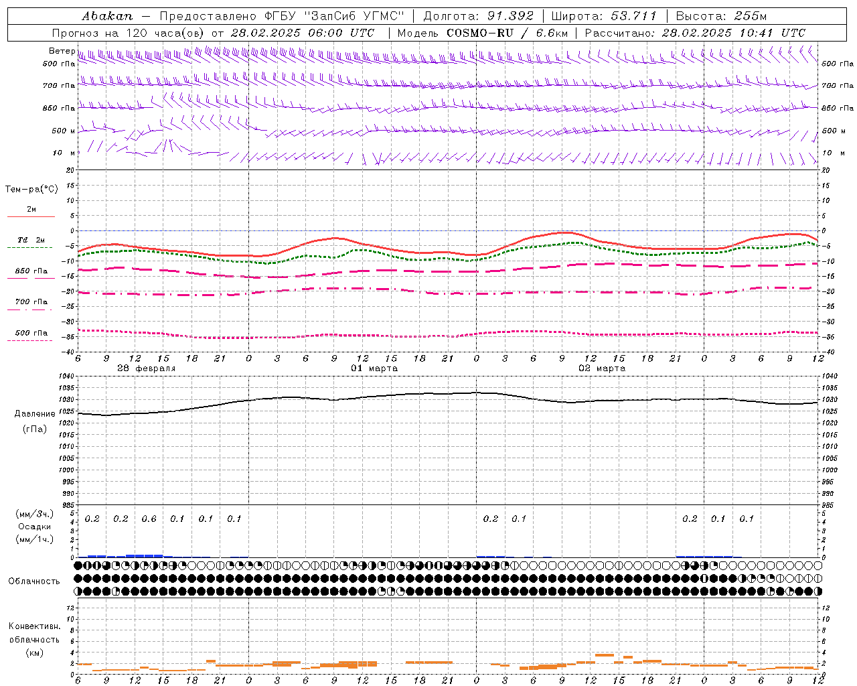Click the model name "COSMO-RU / 6.6км"
This screenshot has width=857, height=686.
tap(508, 33)
